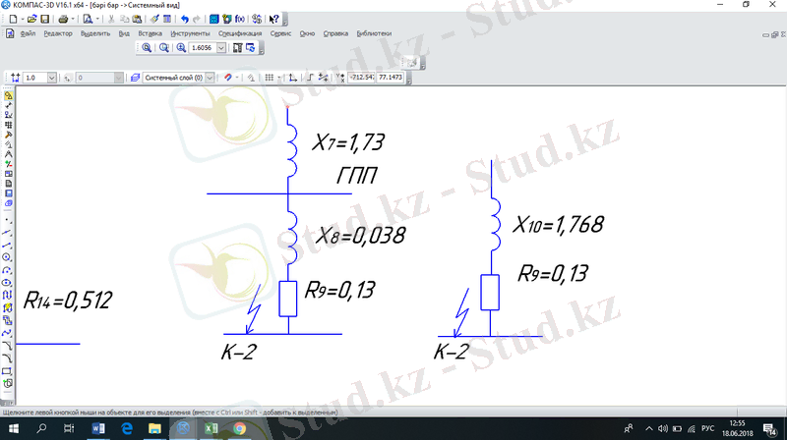This screenshot has width=787, height=440.
Task: Expand the print preview dropdown arrow
Action: [x=97, y=19]
